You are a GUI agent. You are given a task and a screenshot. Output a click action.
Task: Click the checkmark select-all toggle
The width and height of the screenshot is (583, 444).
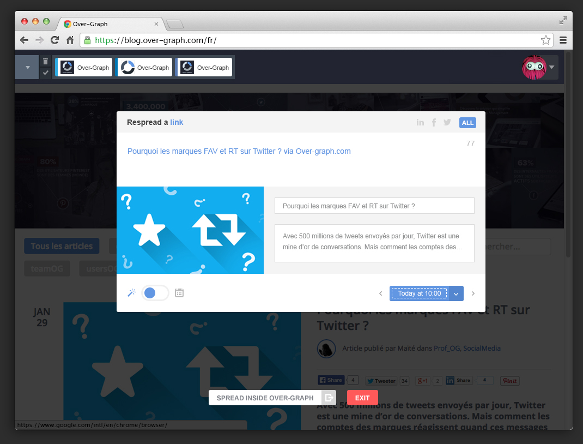coord(46,73)
